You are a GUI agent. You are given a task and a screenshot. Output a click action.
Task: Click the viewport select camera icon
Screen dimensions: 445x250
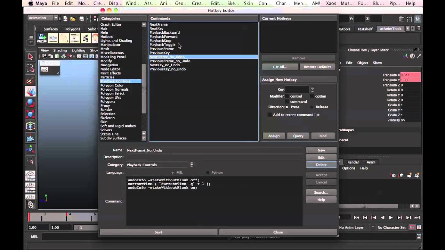point(44,56)
